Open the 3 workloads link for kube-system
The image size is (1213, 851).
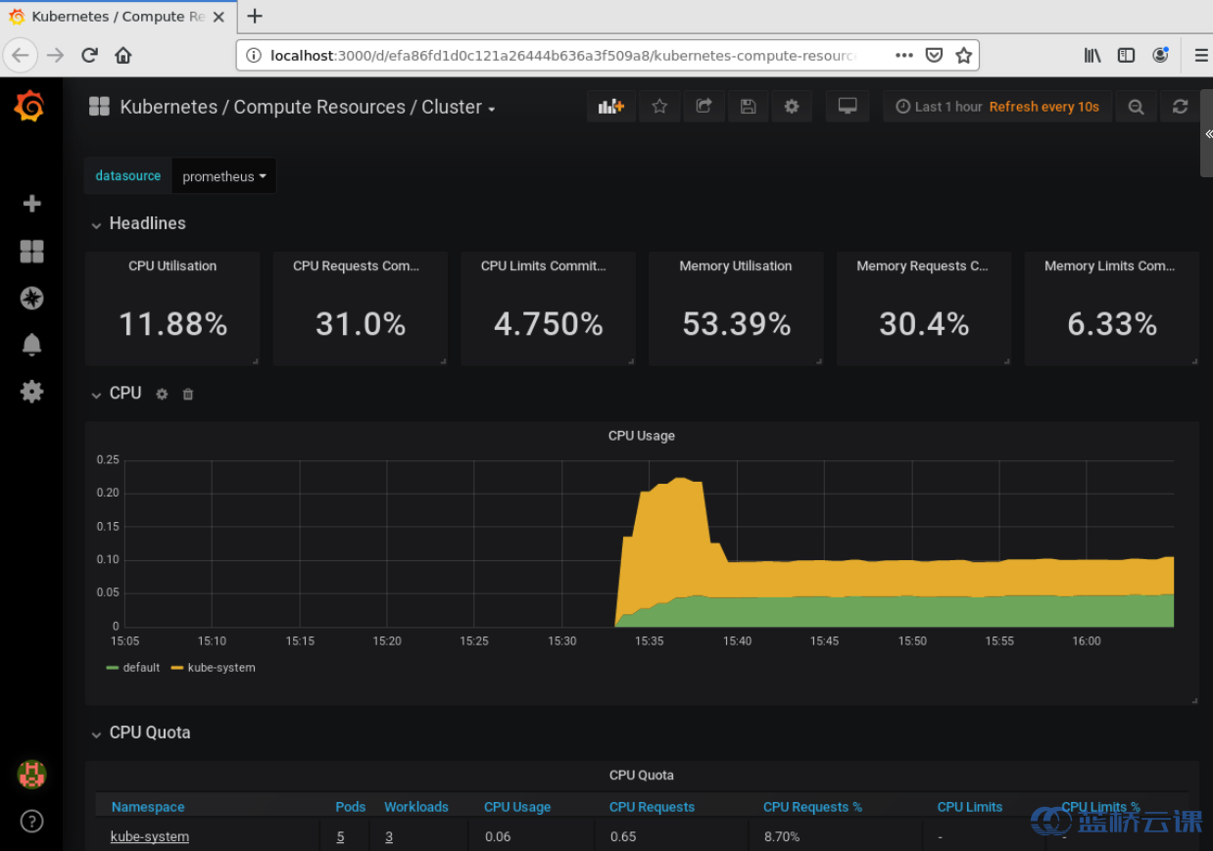pos(389,836)
